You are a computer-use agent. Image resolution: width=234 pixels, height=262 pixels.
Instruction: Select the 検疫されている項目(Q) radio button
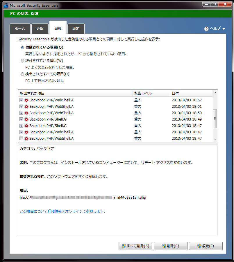22,47
